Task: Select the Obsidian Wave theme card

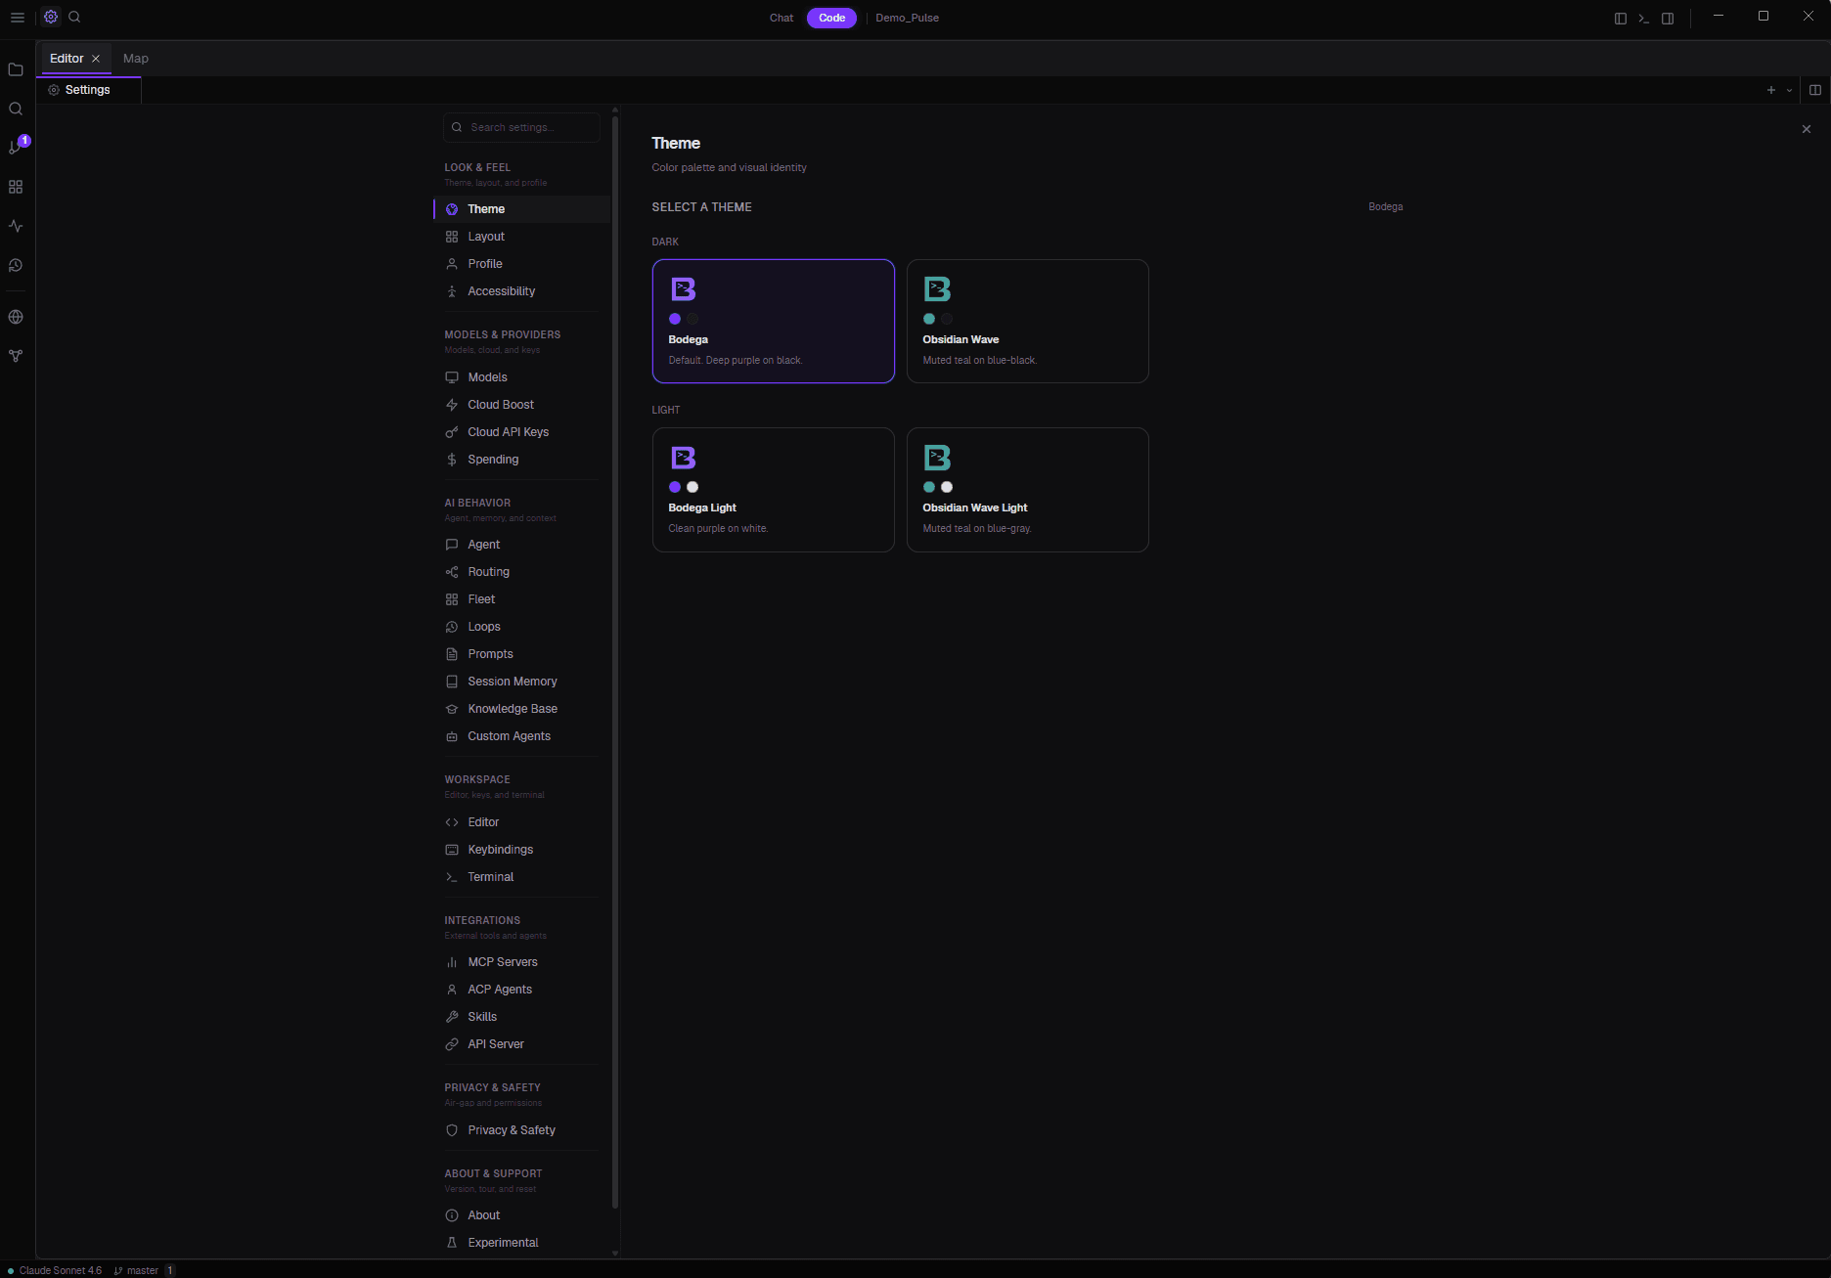Action: [1028, 321]
